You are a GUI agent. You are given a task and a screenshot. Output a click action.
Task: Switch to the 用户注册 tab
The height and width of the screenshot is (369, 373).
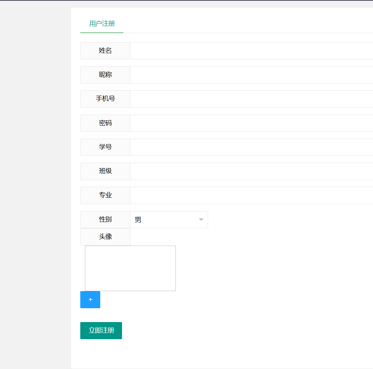pos(102,24)
